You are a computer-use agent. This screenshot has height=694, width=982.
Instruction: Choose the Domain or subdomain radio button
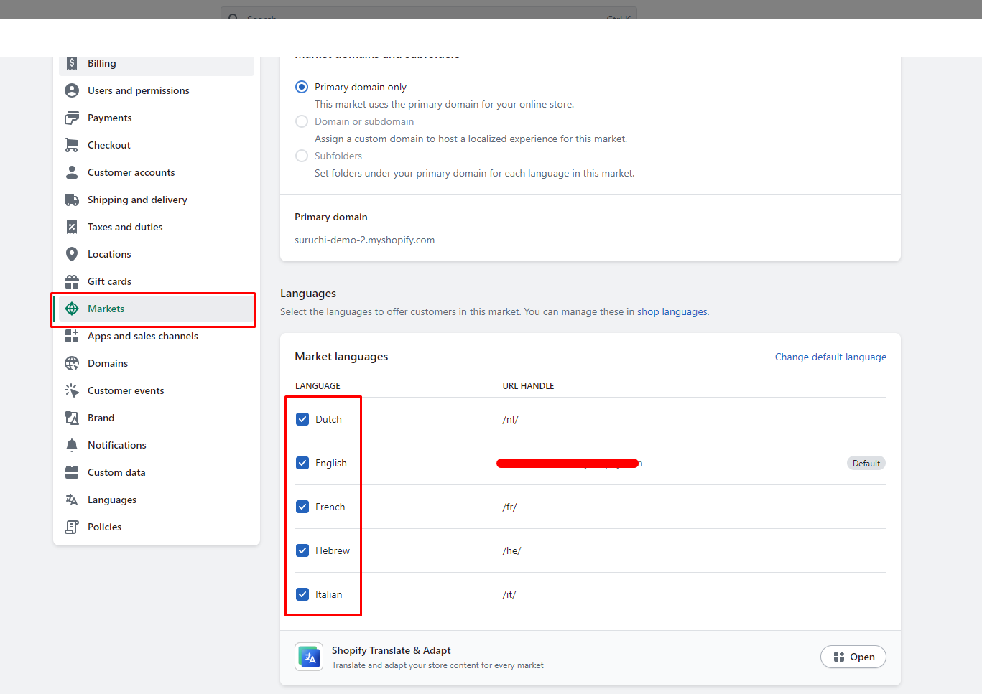click(x=302, y=121)
